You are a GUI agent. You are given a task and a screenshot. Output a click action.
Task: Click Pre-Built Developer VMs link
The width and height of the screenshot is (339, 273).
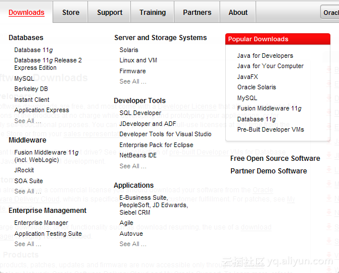click(270, 129)
